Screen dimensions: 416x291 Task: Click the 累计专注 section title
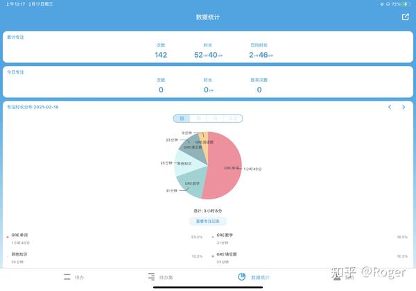[x=15, y=38]
